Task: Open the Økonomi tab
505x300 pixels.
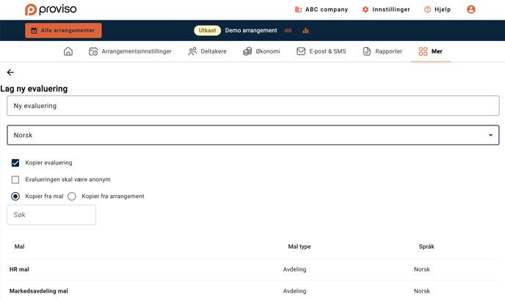Action: [261, 51]
